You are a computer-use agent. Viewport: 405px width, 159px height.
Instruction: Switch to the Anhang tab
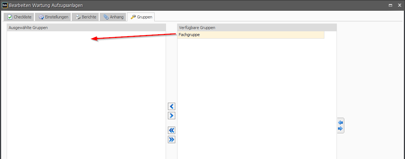click(113, 17)
